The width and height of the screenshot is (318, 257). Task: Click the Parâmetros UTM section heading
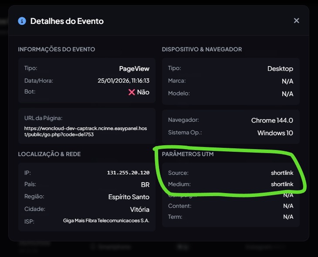point(188,154)
